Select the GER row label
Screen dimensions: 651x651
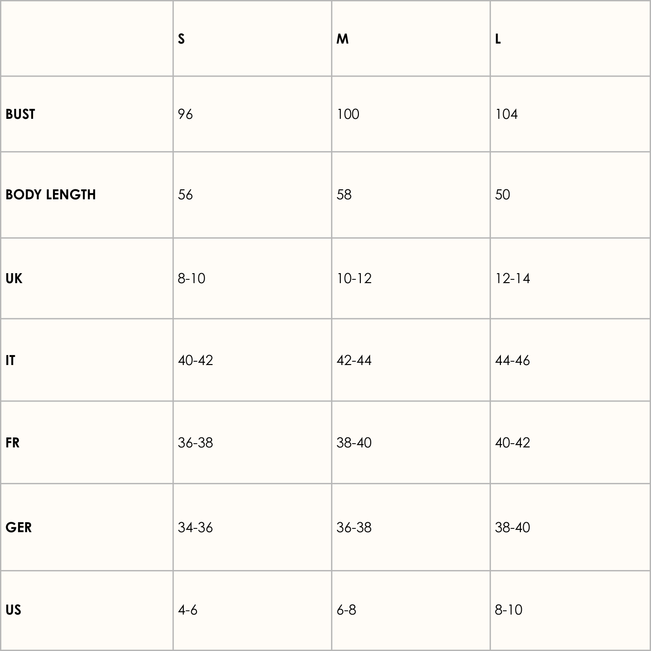click(18, 527)
